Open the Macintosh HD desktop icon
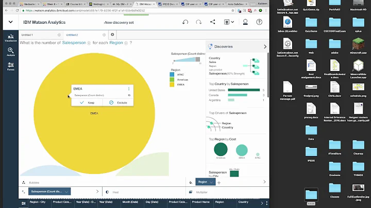Viewport: 371px width, 208px height. [358, 6]
